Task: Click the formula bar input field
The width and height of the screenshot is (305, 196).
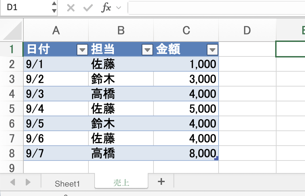Action: (x=216, y=7)
